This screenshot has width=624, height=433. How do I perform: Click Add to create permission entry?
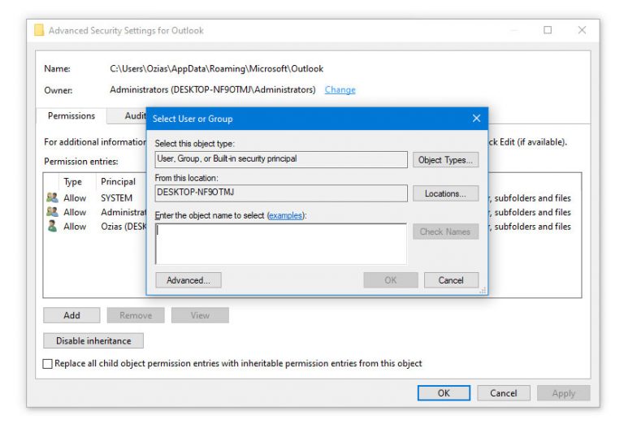71,315
